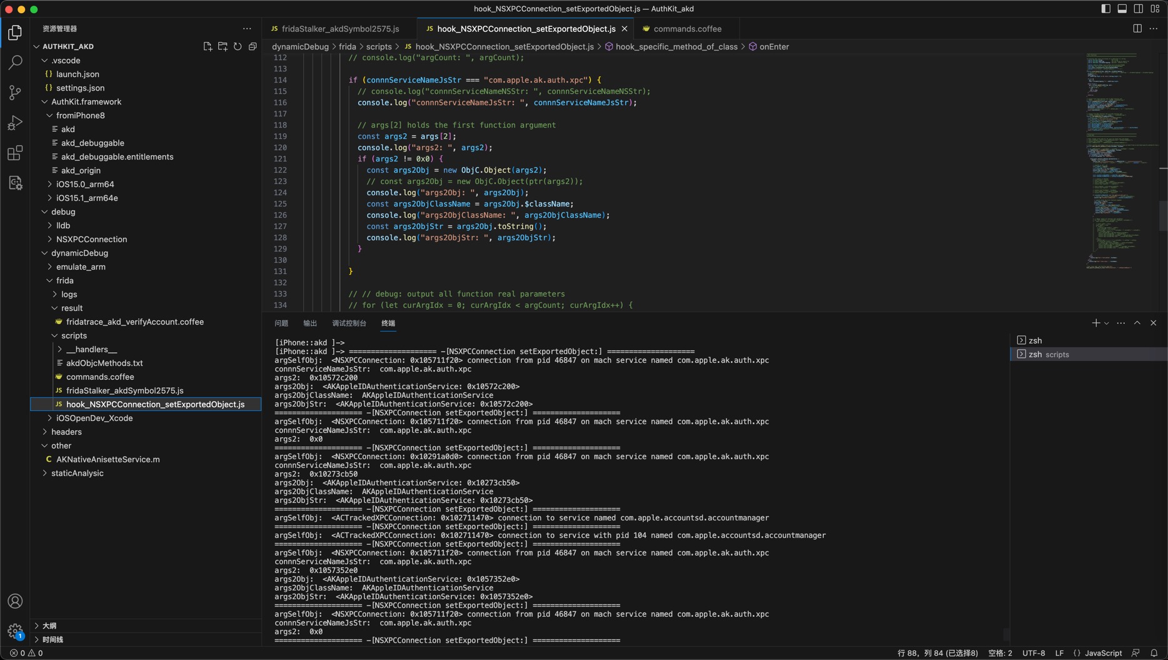Toggle the bottom panel layout icon
Screen dimensions: 1168x660
1122,9
